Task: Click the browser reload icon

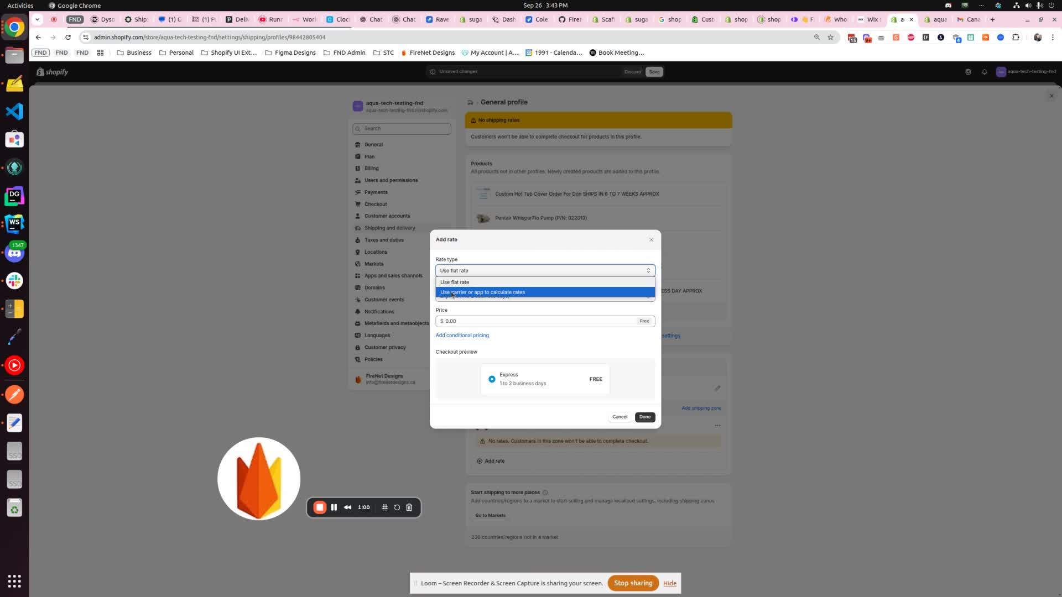Action: 68,37
